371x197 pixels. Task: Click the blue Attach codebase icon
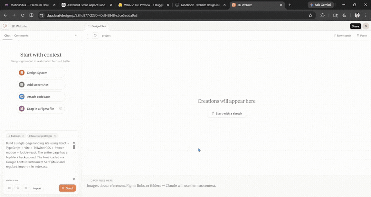22,96
